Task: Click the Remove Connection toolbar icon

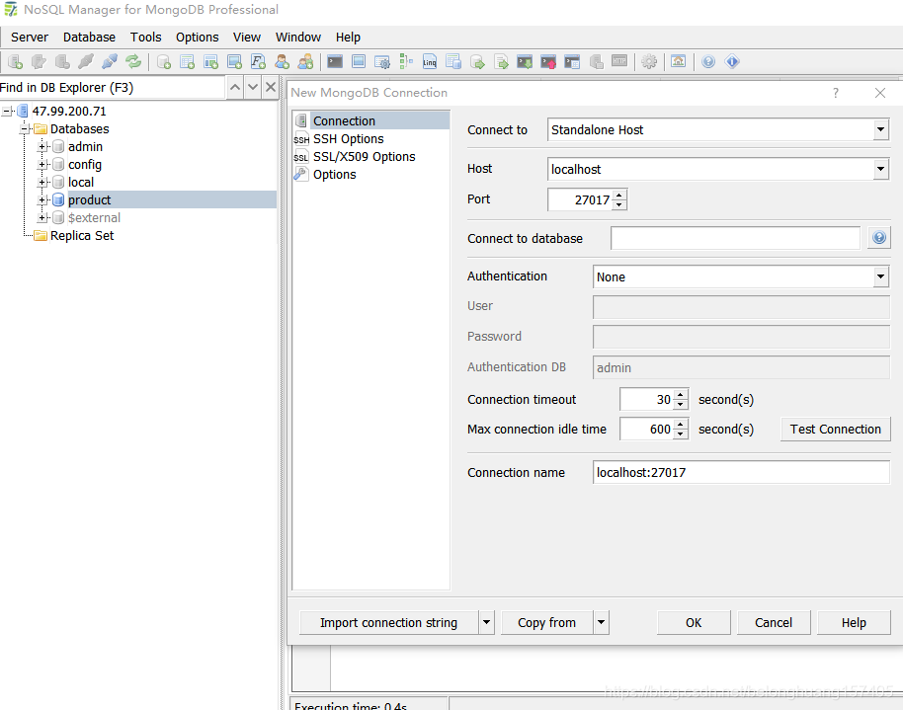Action: [62, 61]
